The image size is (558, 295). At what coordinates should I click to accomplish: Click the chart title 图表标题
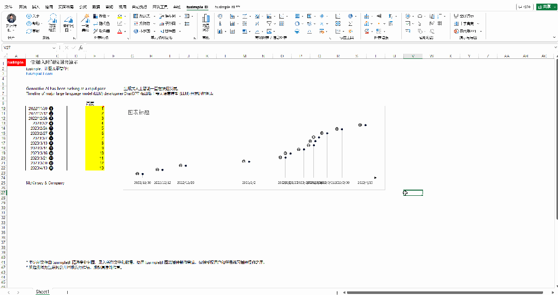point(139,112)
